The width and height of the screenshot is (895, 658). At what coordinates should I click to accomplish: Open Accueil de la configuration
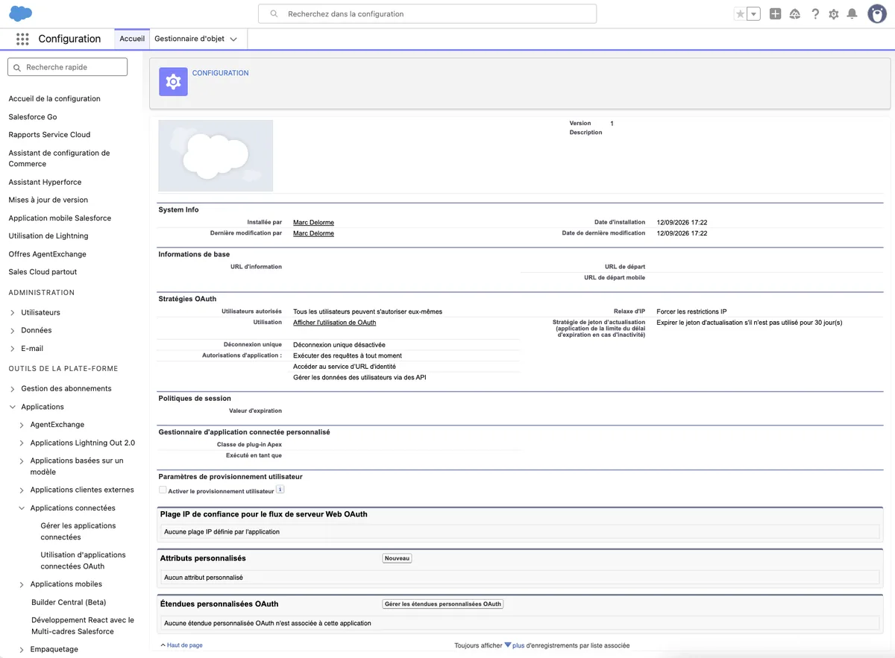coord(54,98)
